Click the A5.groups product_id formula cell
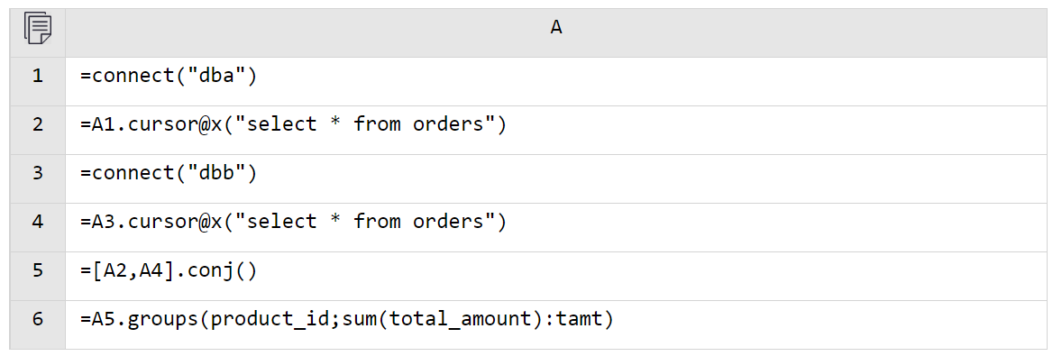The image size is (1062, 356). (x=556, y=319)
